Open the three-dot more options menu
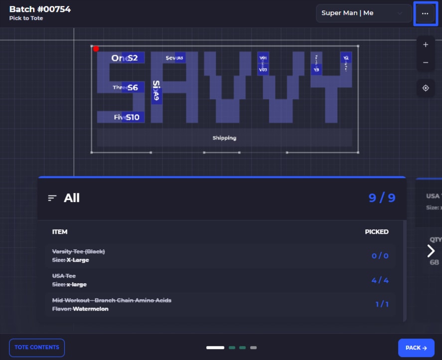This screenshot has width=442, height=360. click(x=425, y=13)
